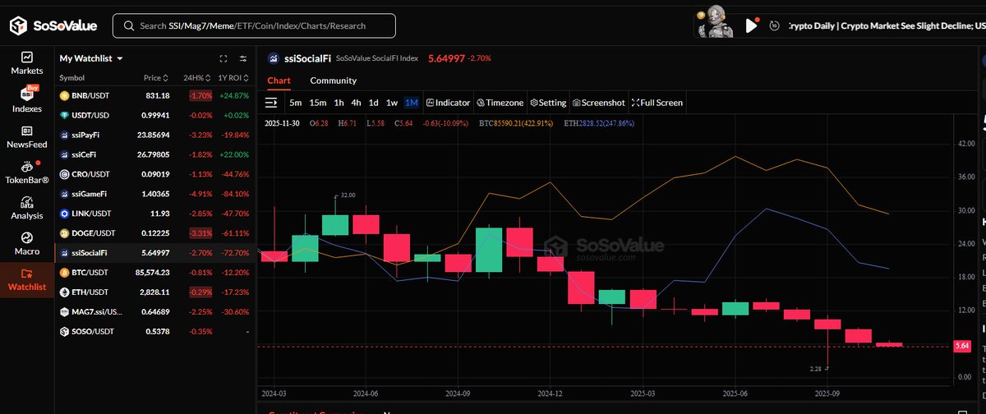The height and width of the screenshot is (414, 986).
Task: Click the chart list menu icon
Action: (x=272, y=103)
